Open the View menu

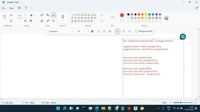(x=11, y=8)
